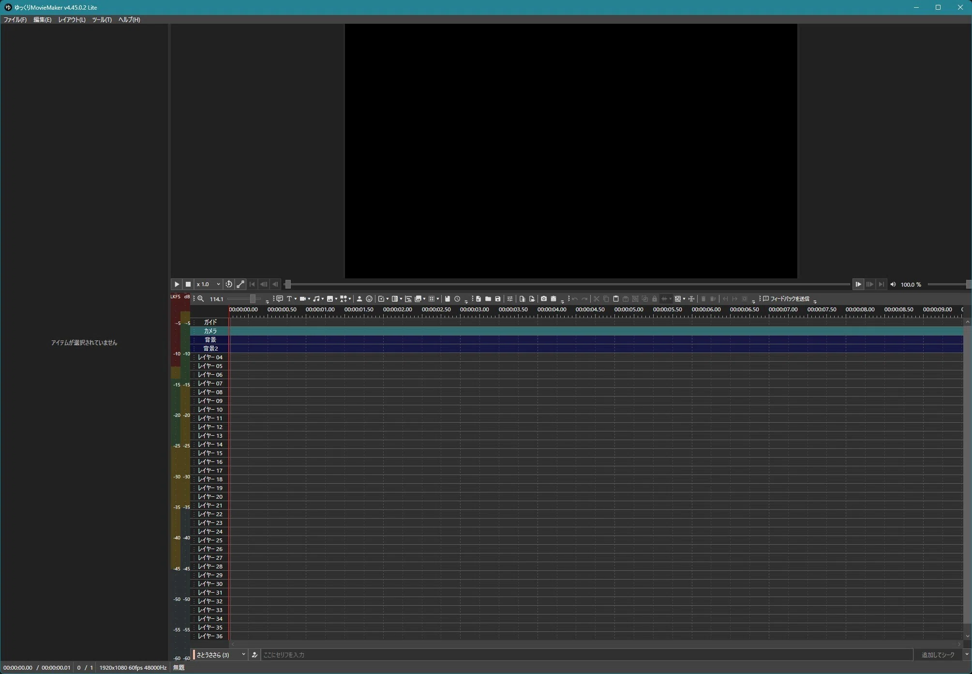This screenshot has width=972, height=674.
Task: Click the copy icon in the toolbar
Action: (606, 299)
